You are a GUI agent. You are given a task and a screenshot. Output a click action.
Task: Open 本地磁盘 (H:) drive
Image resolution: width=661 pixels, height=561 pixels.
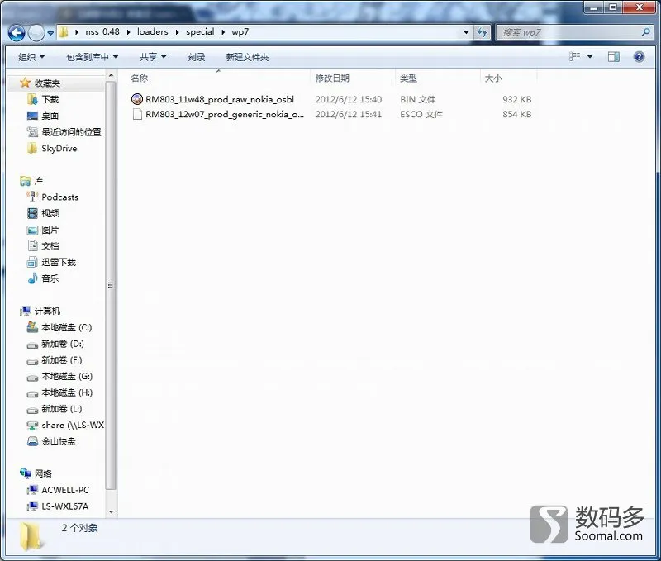pos(67,392)
